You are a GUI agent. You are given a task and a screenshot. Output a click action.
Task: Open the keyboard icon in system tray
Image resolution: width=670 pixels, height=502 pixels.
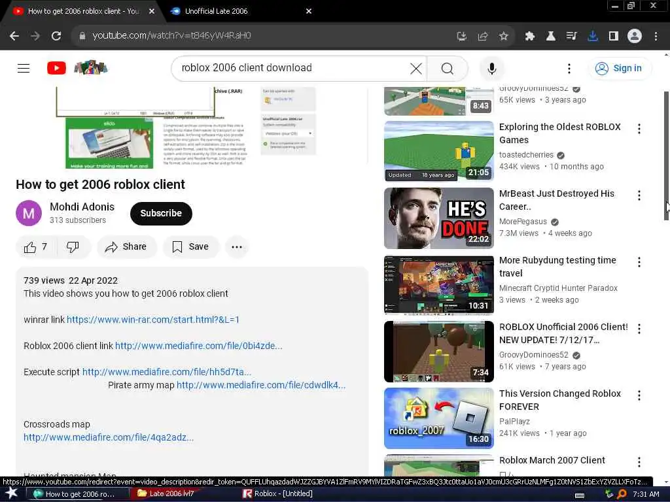(x=580, y=495)
